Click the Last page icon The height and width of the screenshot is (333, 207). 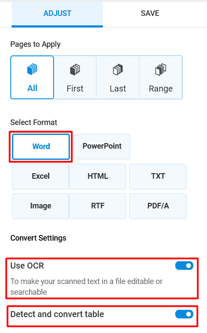118,70
